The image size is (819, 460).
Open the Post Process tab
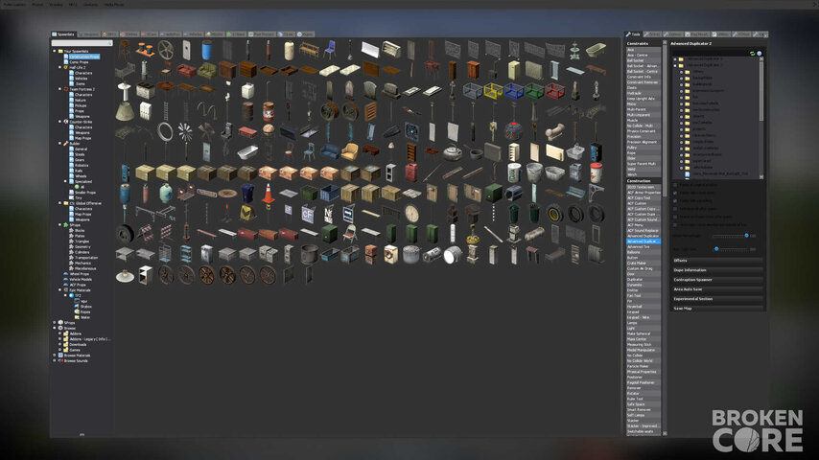(x=263, y=34)
